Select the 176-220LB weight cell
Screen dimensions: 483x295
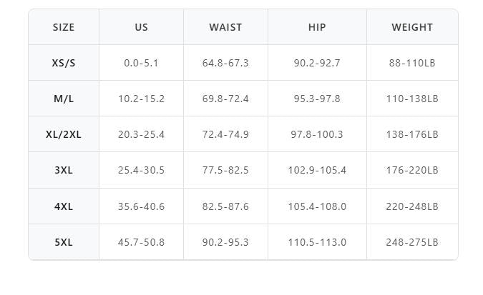(412, 170)
